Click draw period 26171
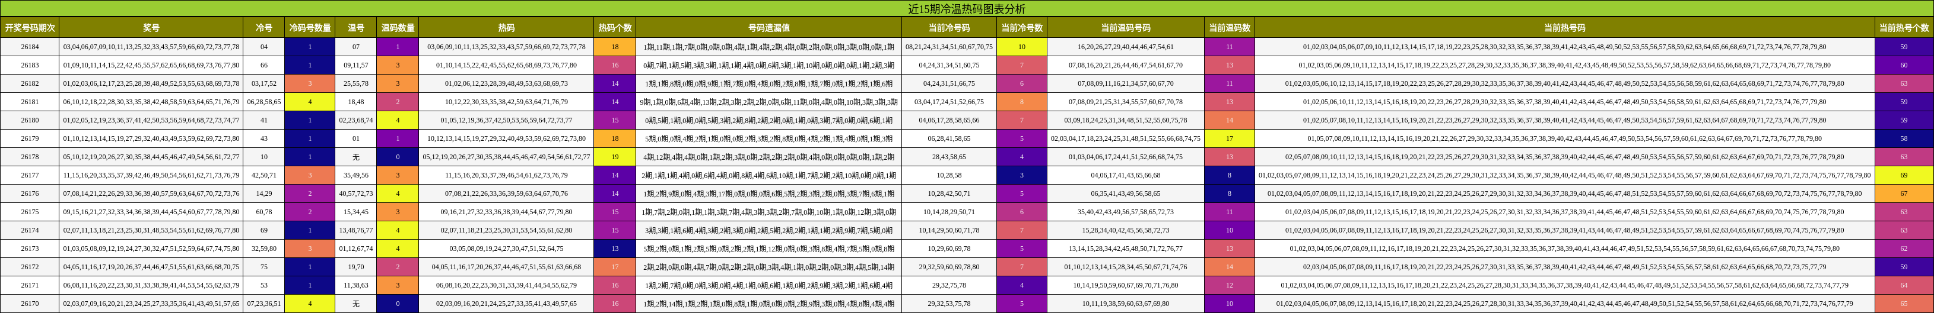1934x313 pixels. click(x=30, y=285)
